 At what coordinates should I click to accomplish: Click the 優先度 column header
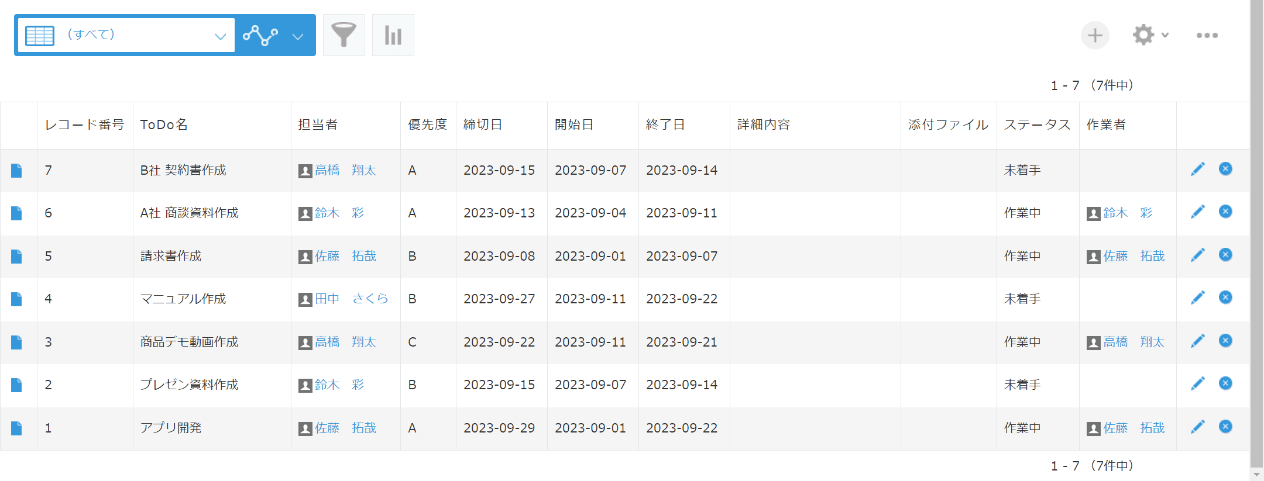point(427,124)
